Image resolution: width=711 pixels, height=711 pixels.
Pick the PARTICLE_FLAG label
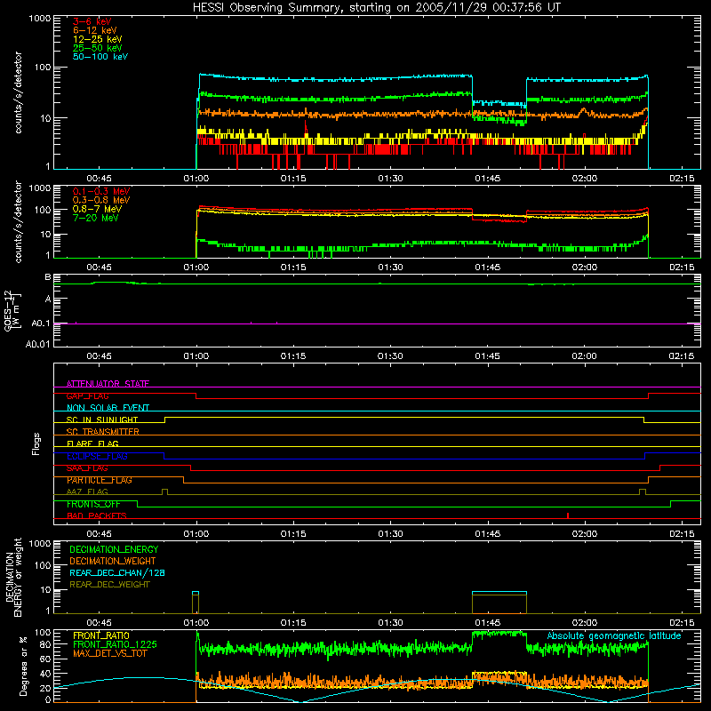point(100,480)
